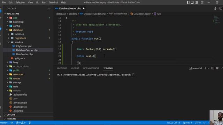Click the UTF-8 encoding status
This screenshot has height=125, width=223.
click(198, 123)
